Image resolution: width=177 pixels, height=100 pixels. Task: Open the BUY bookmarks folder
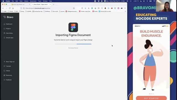(x=16, y=11)
